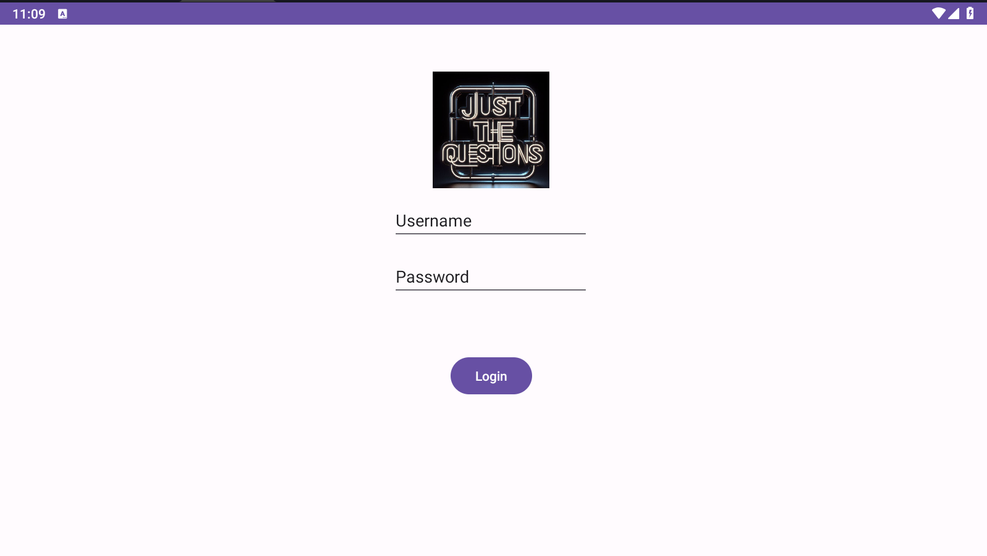Tap the battery charging icon
This screenshot has width=987, height=556.
coord(970,13)
